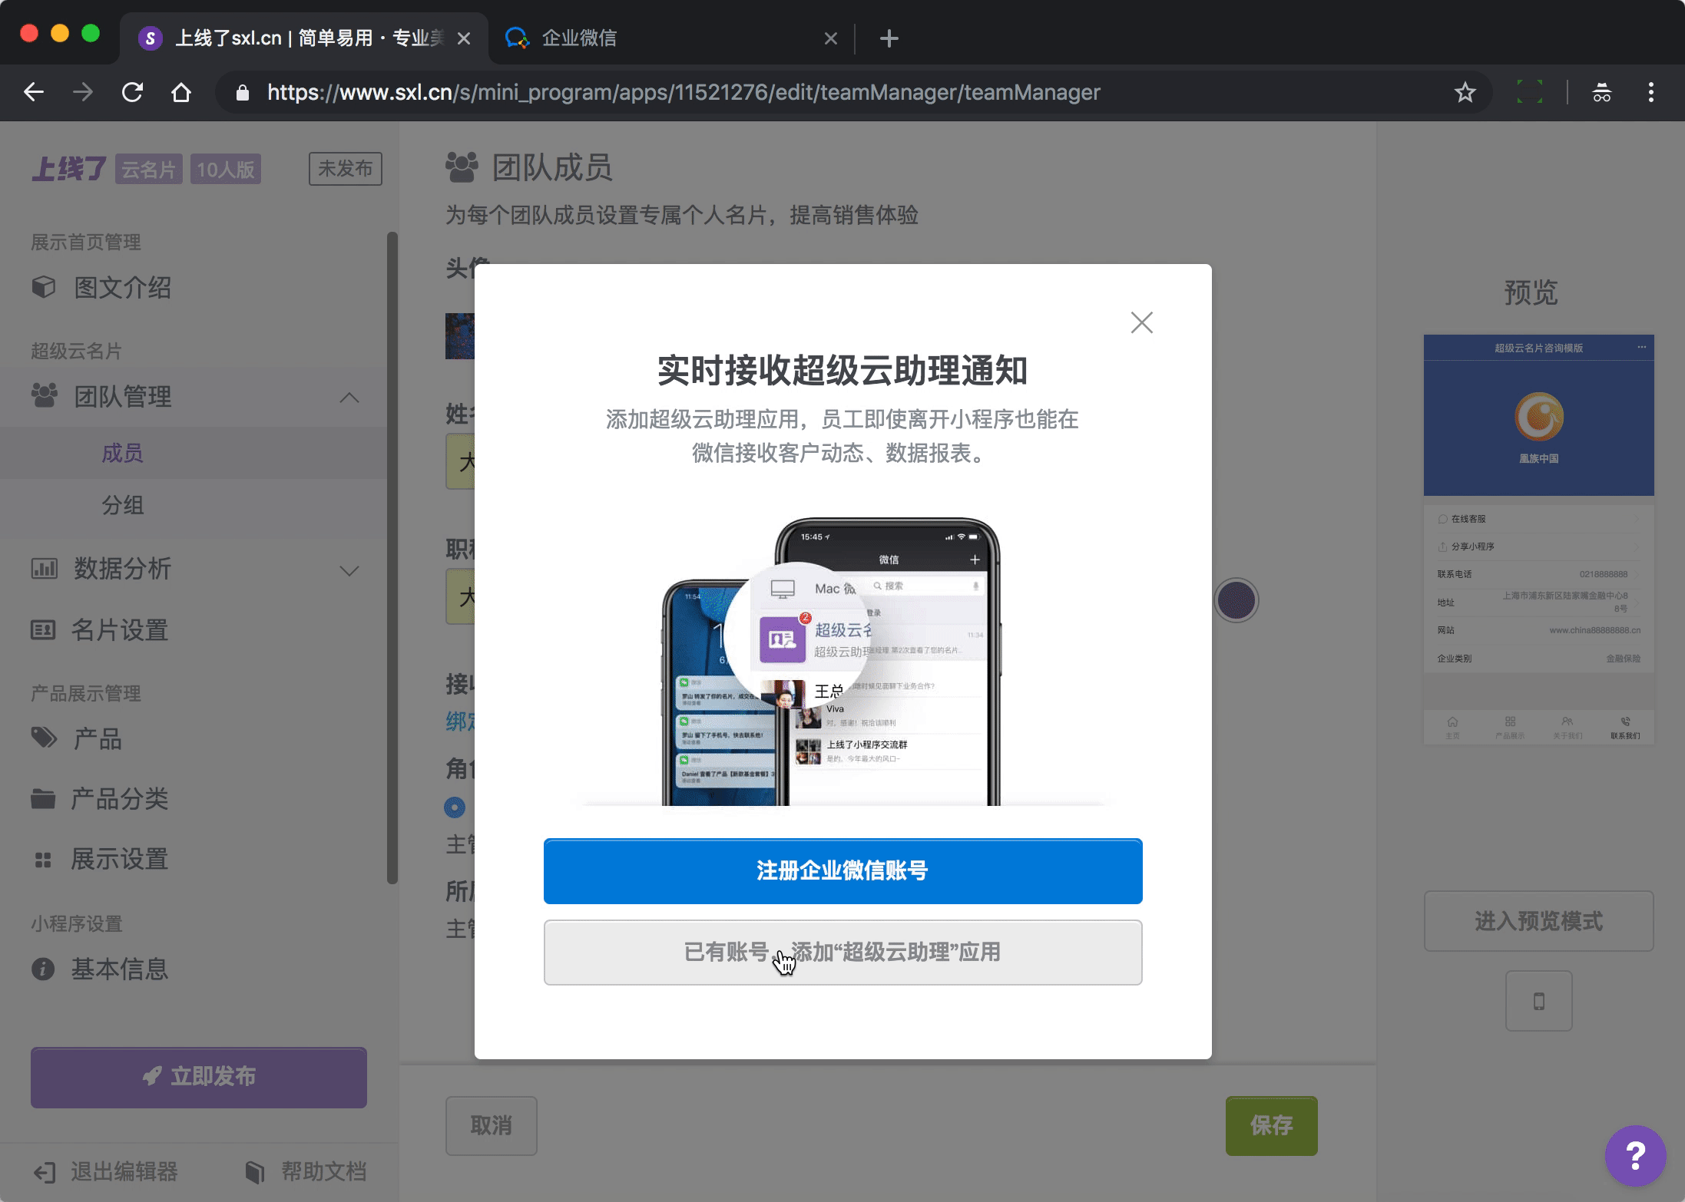Open 展示设置 in sidebar
1685x1202 pixels.
point(100,859)
